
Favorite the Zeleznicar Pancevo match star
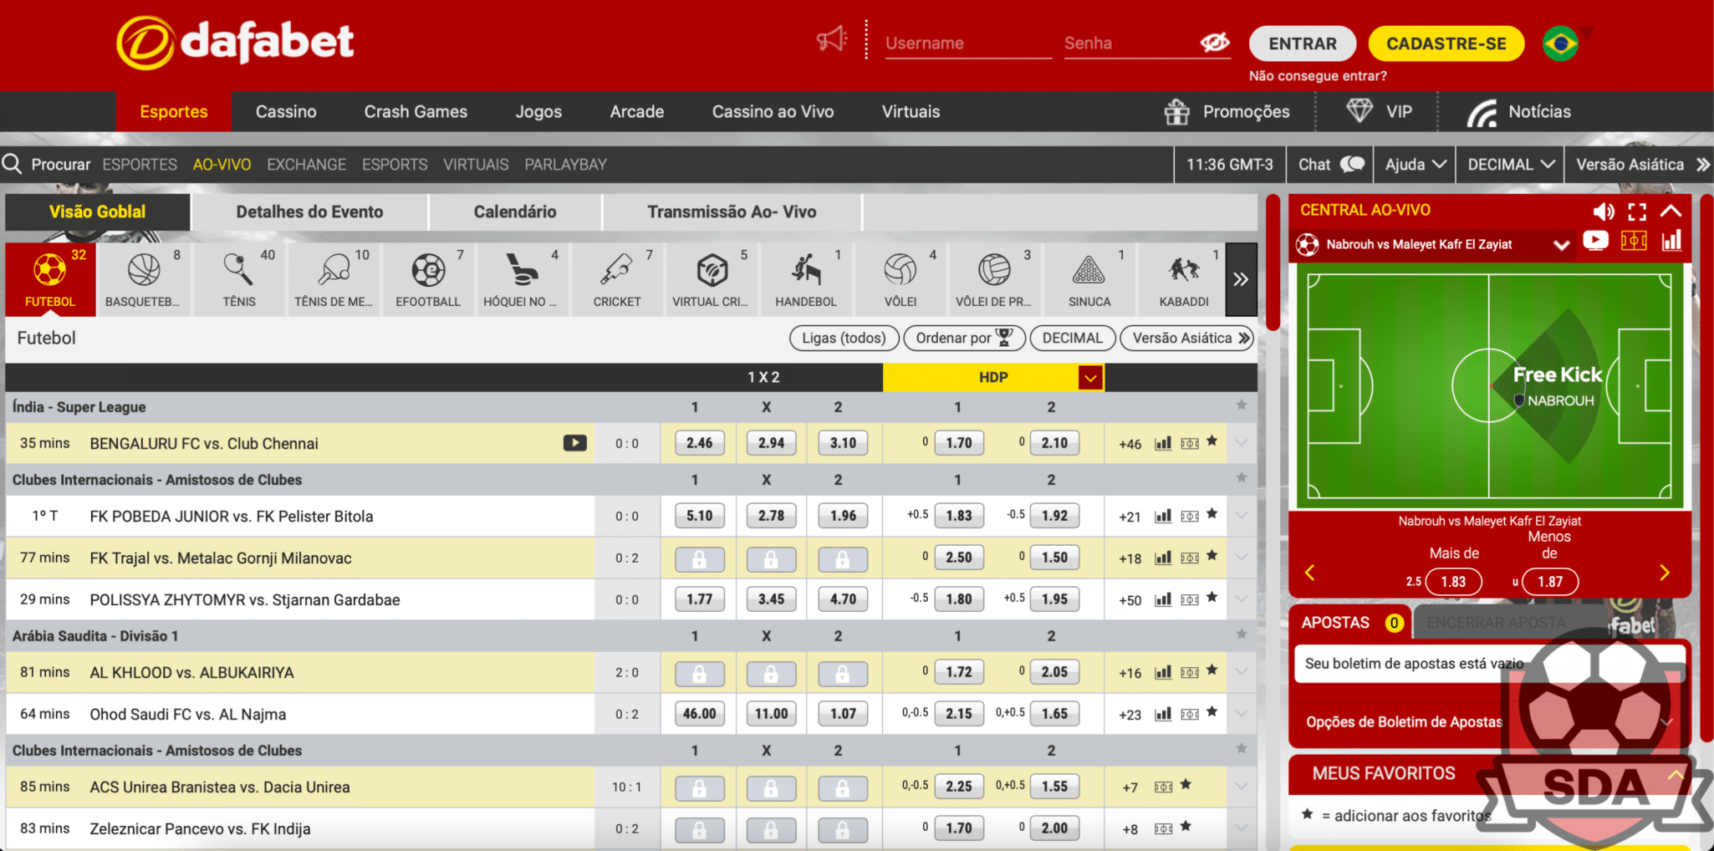pyautogui.click(x=1186, y=827)
